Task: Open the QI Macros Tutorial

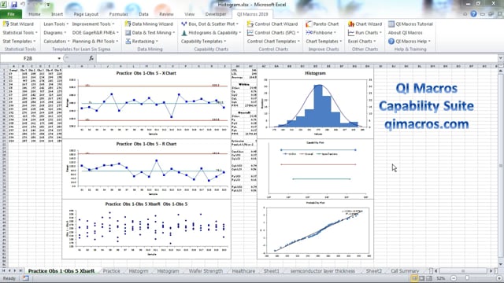Action: (x=410, y=24)
